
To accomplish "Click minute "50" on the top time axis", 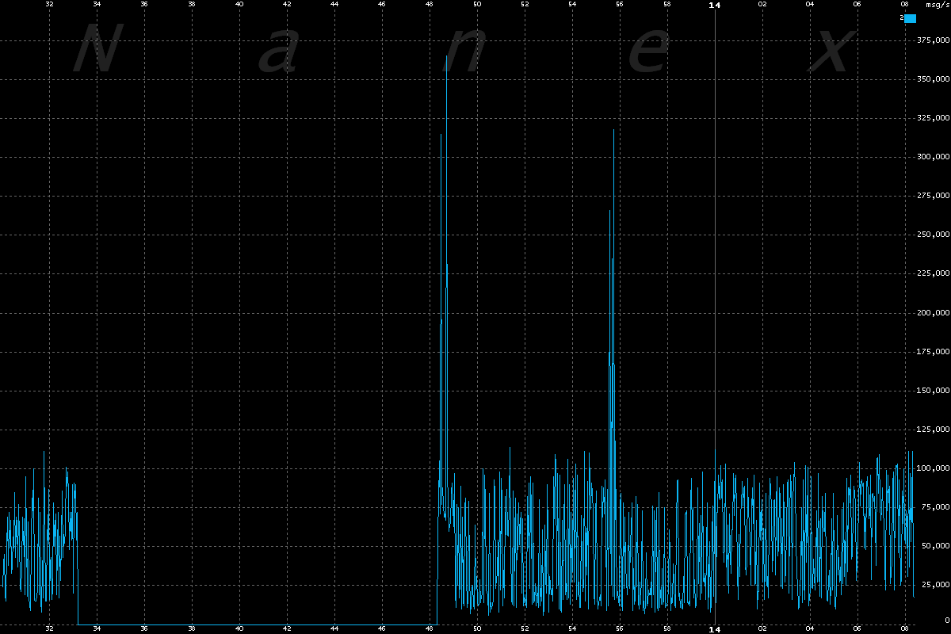I will tap(477, 5).
